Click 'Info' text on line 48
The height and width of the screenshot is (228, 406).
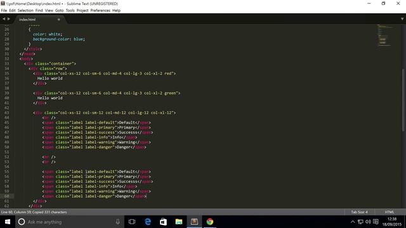click(x=117, y=137)
